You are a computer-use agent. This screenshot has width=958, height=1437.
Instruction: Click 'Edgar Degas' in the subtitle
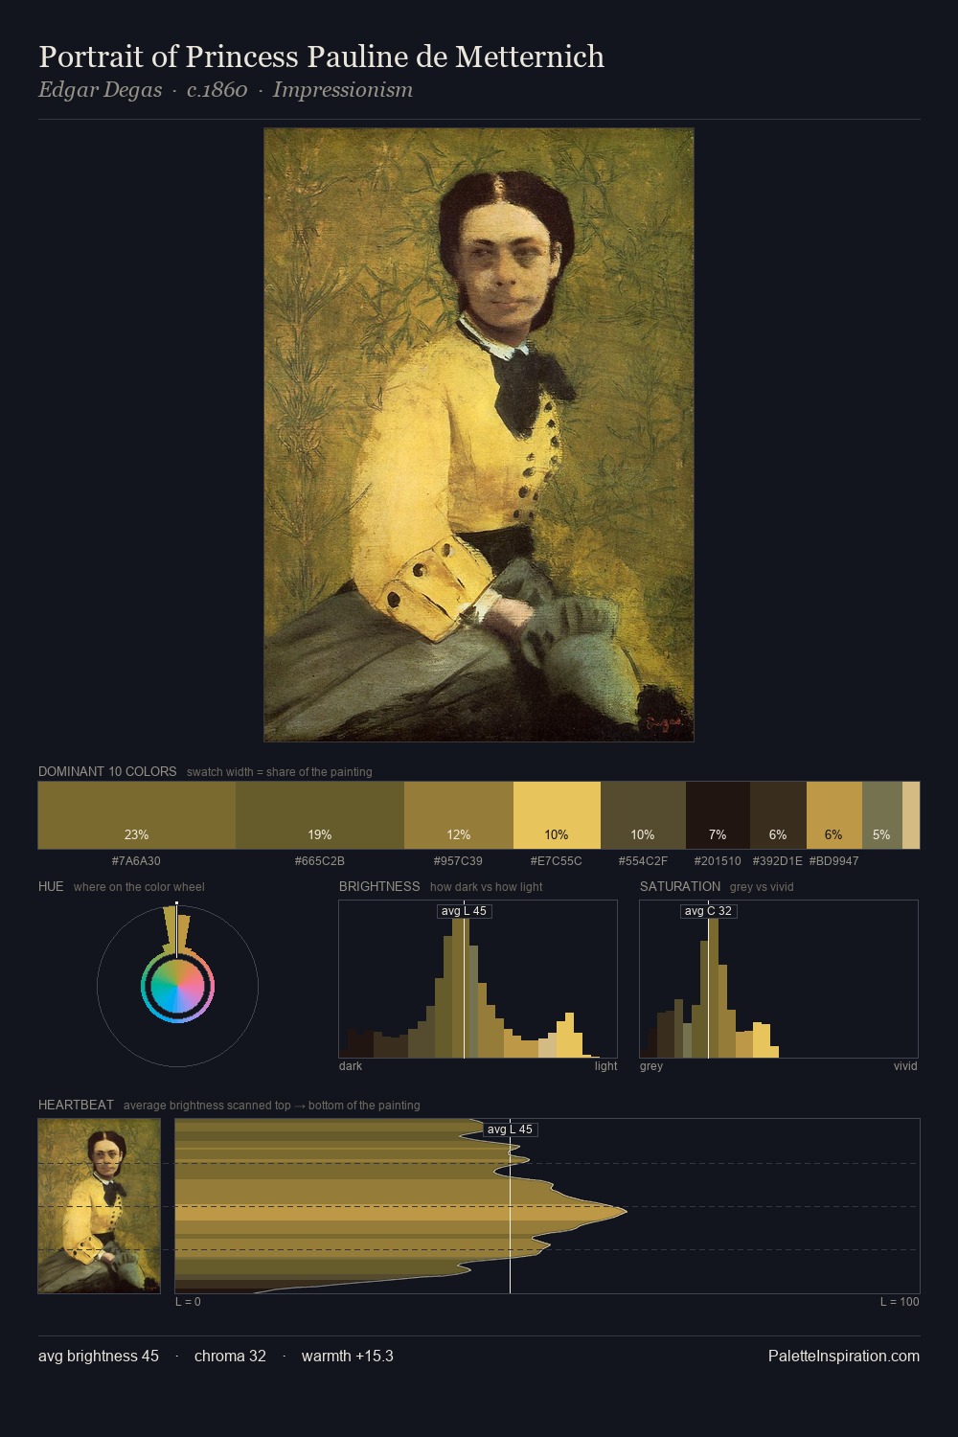point(100,90)
